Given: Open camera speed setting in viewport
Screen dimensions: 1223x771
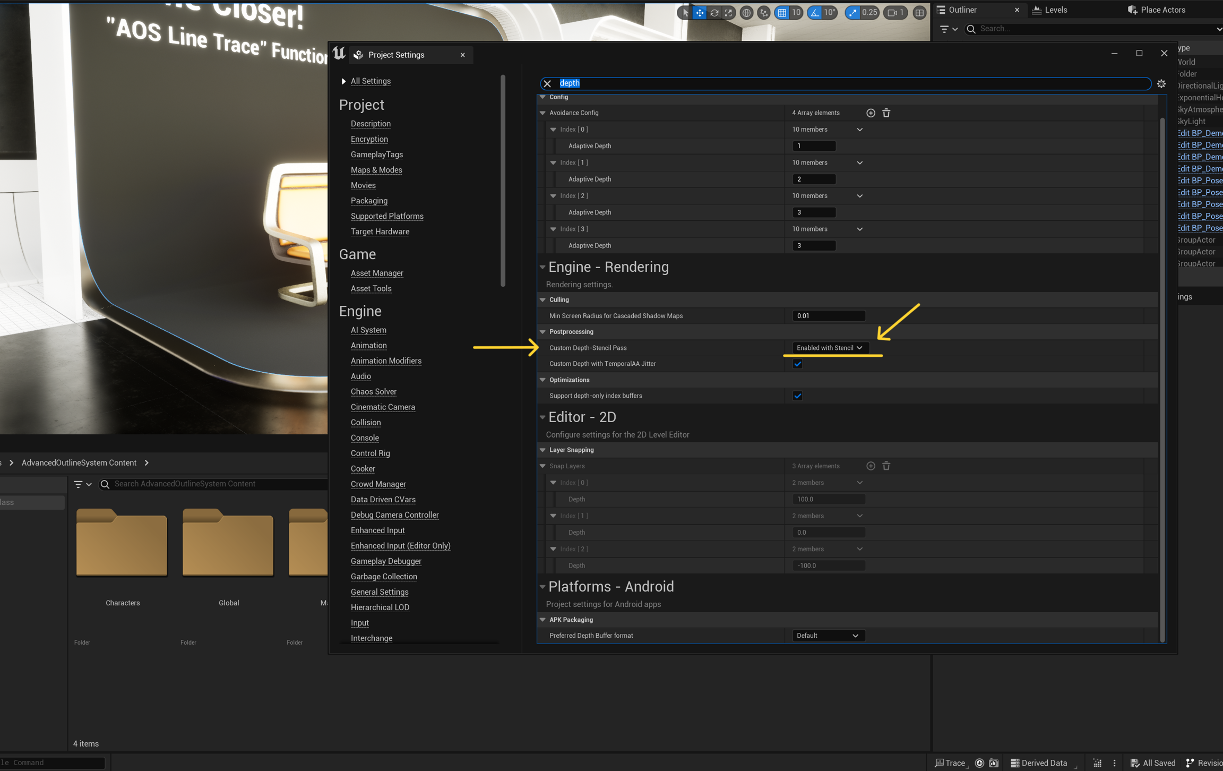Looking at the screenshot, I should (895, 13).
